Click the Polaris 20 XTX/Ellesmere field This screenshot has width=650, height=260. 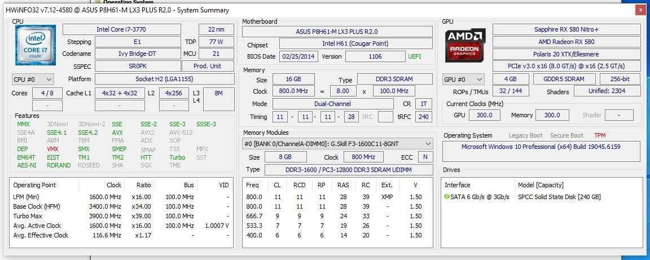(x=566, y=54)
